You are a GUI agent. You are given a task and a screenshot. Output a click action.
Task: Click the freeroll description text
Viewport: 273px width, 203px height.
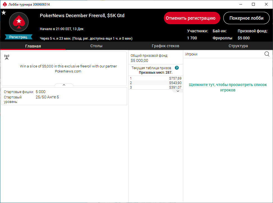[68, 69]
